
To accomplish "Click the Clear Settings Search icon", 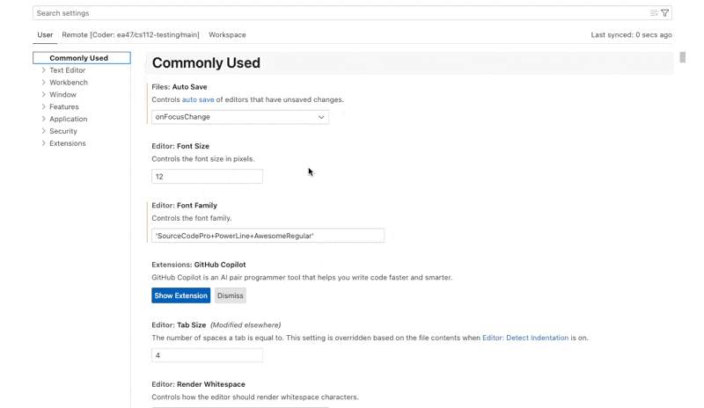I will click(x=653, y=13).
